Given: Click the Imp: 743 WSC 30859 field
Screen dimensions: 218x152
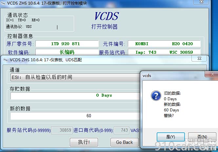Looking at the screenshot, I should [x=164, y=52].
